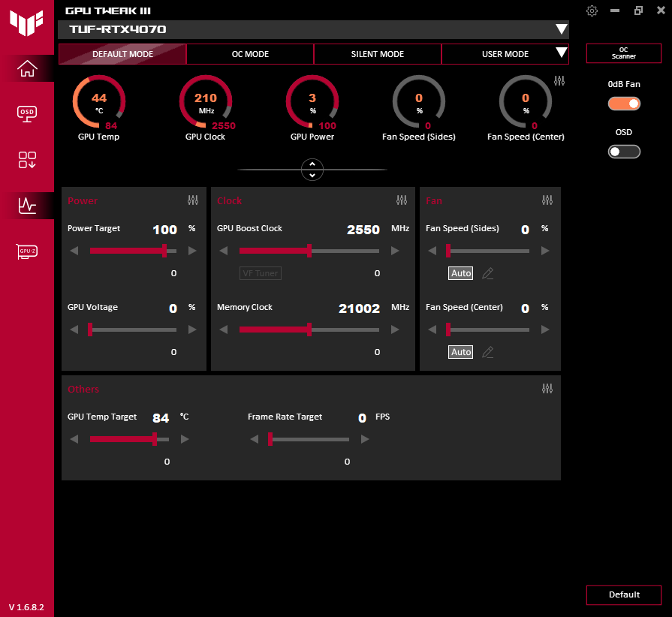Click the Frame Rate Target slider
The height and width of the screenshot is (617, 672).
click(309, 439)
